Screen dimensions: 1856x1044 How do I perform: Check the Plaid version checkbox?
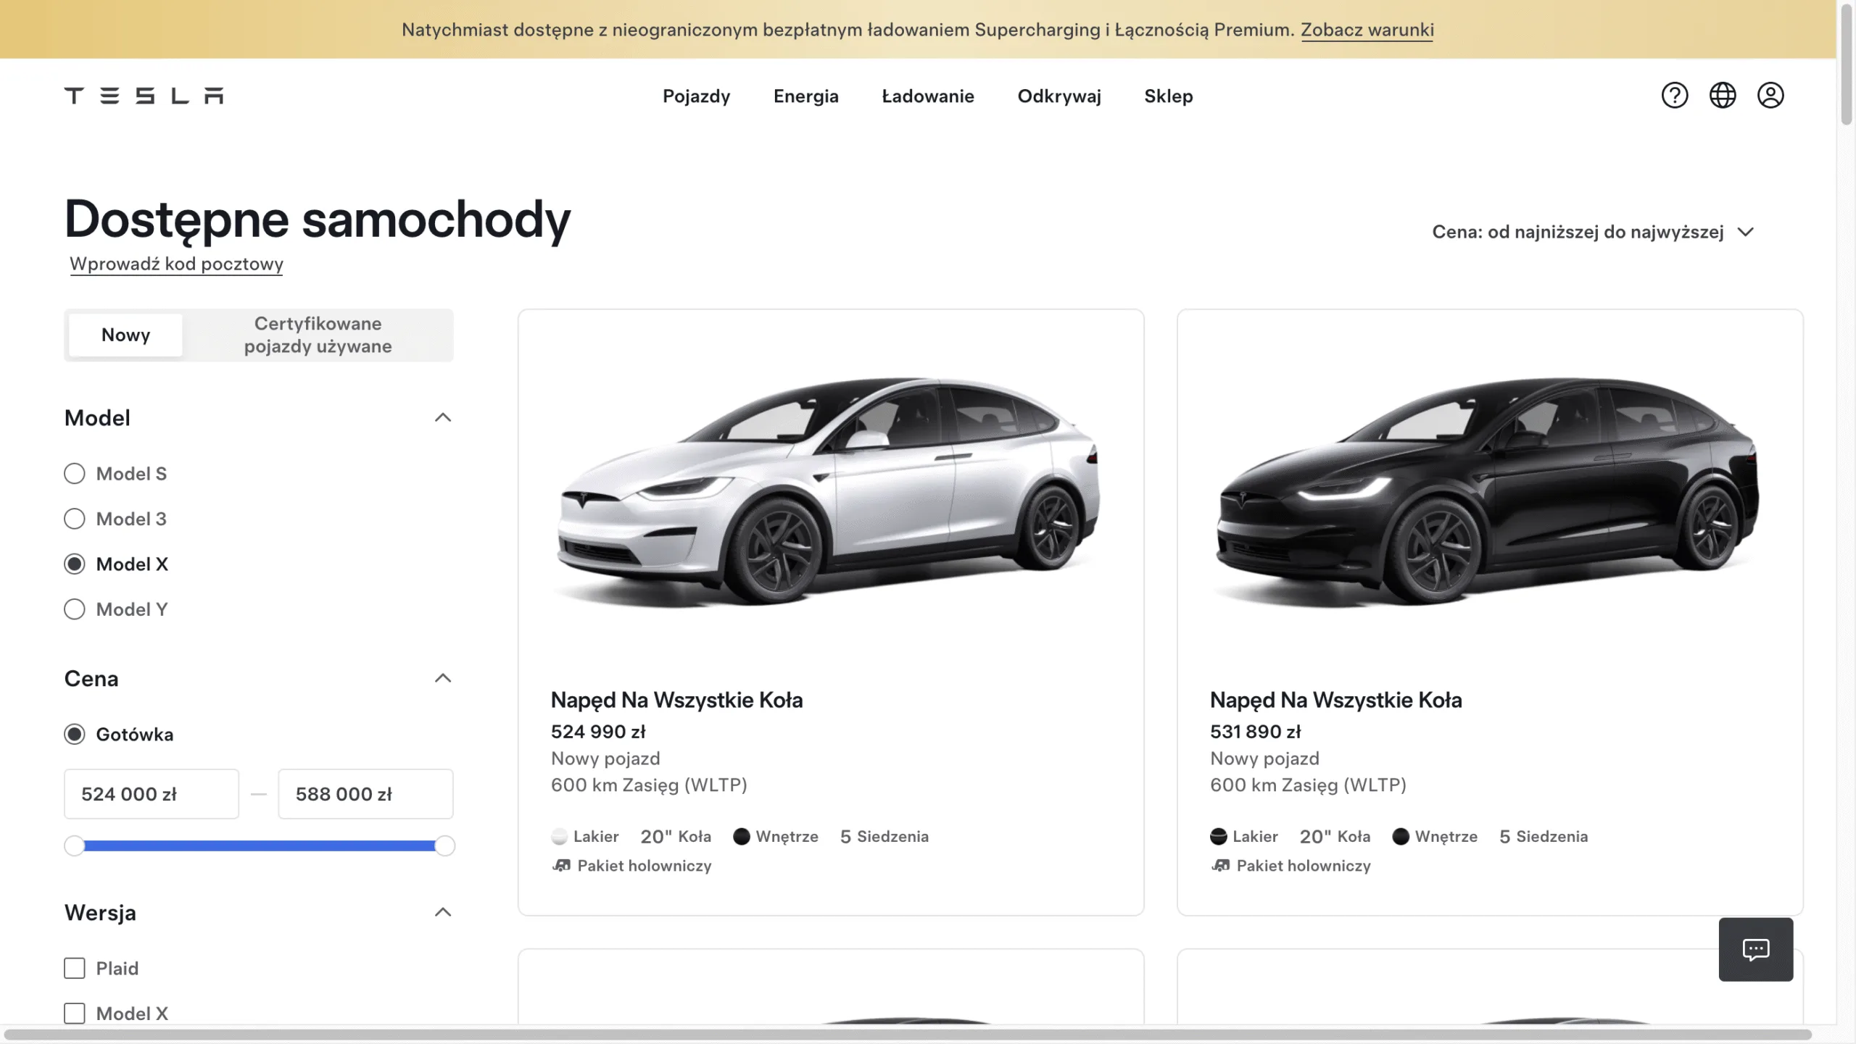pos(75,969)
